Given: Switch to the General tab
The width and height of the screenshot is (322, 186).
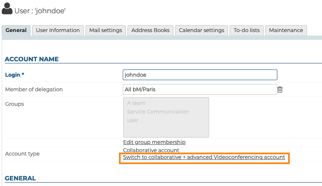Looking at the screenshot, I should pyautogui.click(x=16, y=30).
